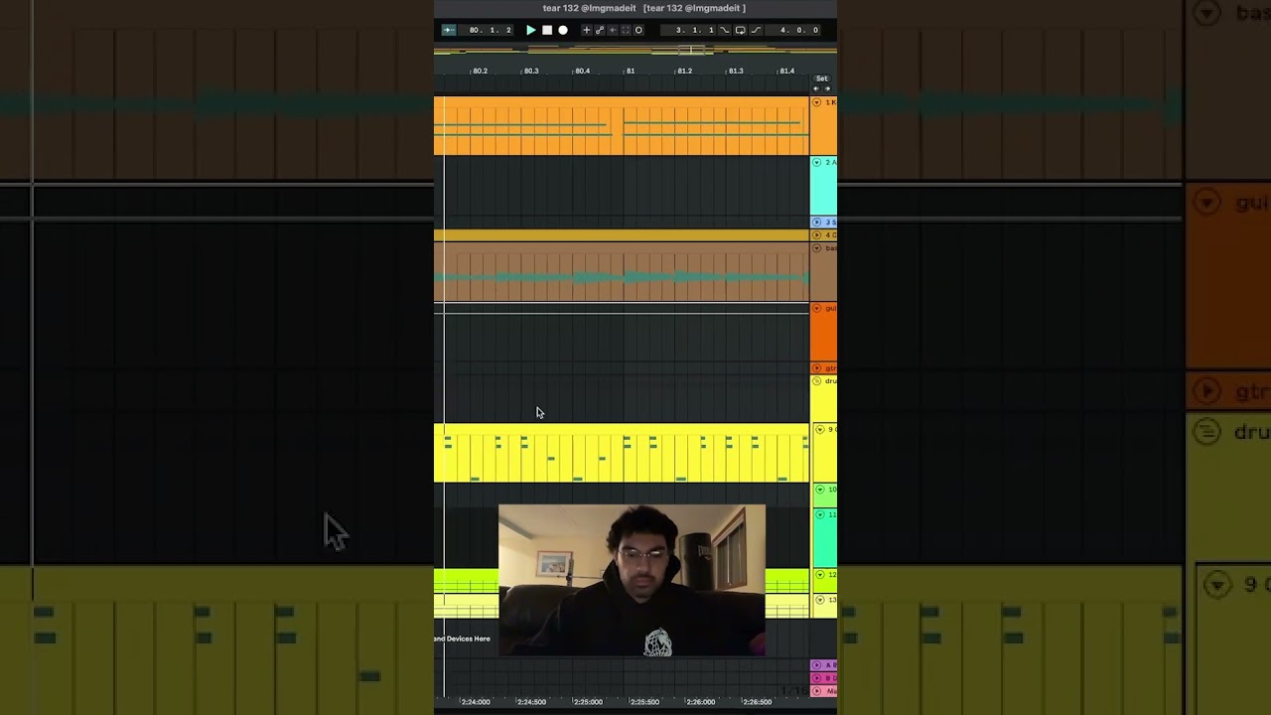Screen dimensions: 1271x715
Task: Expand the B return track arrow
Action: [x=817, y=678]
